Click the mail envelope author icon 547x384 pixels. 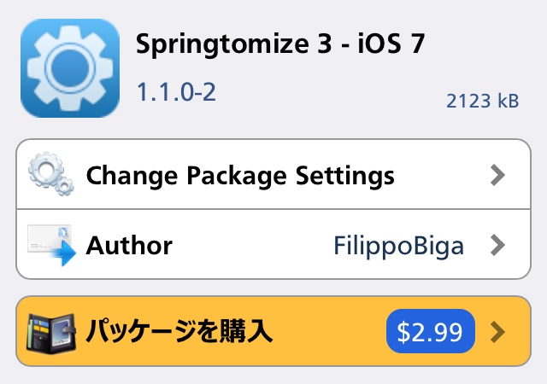[x=51, y=245]
